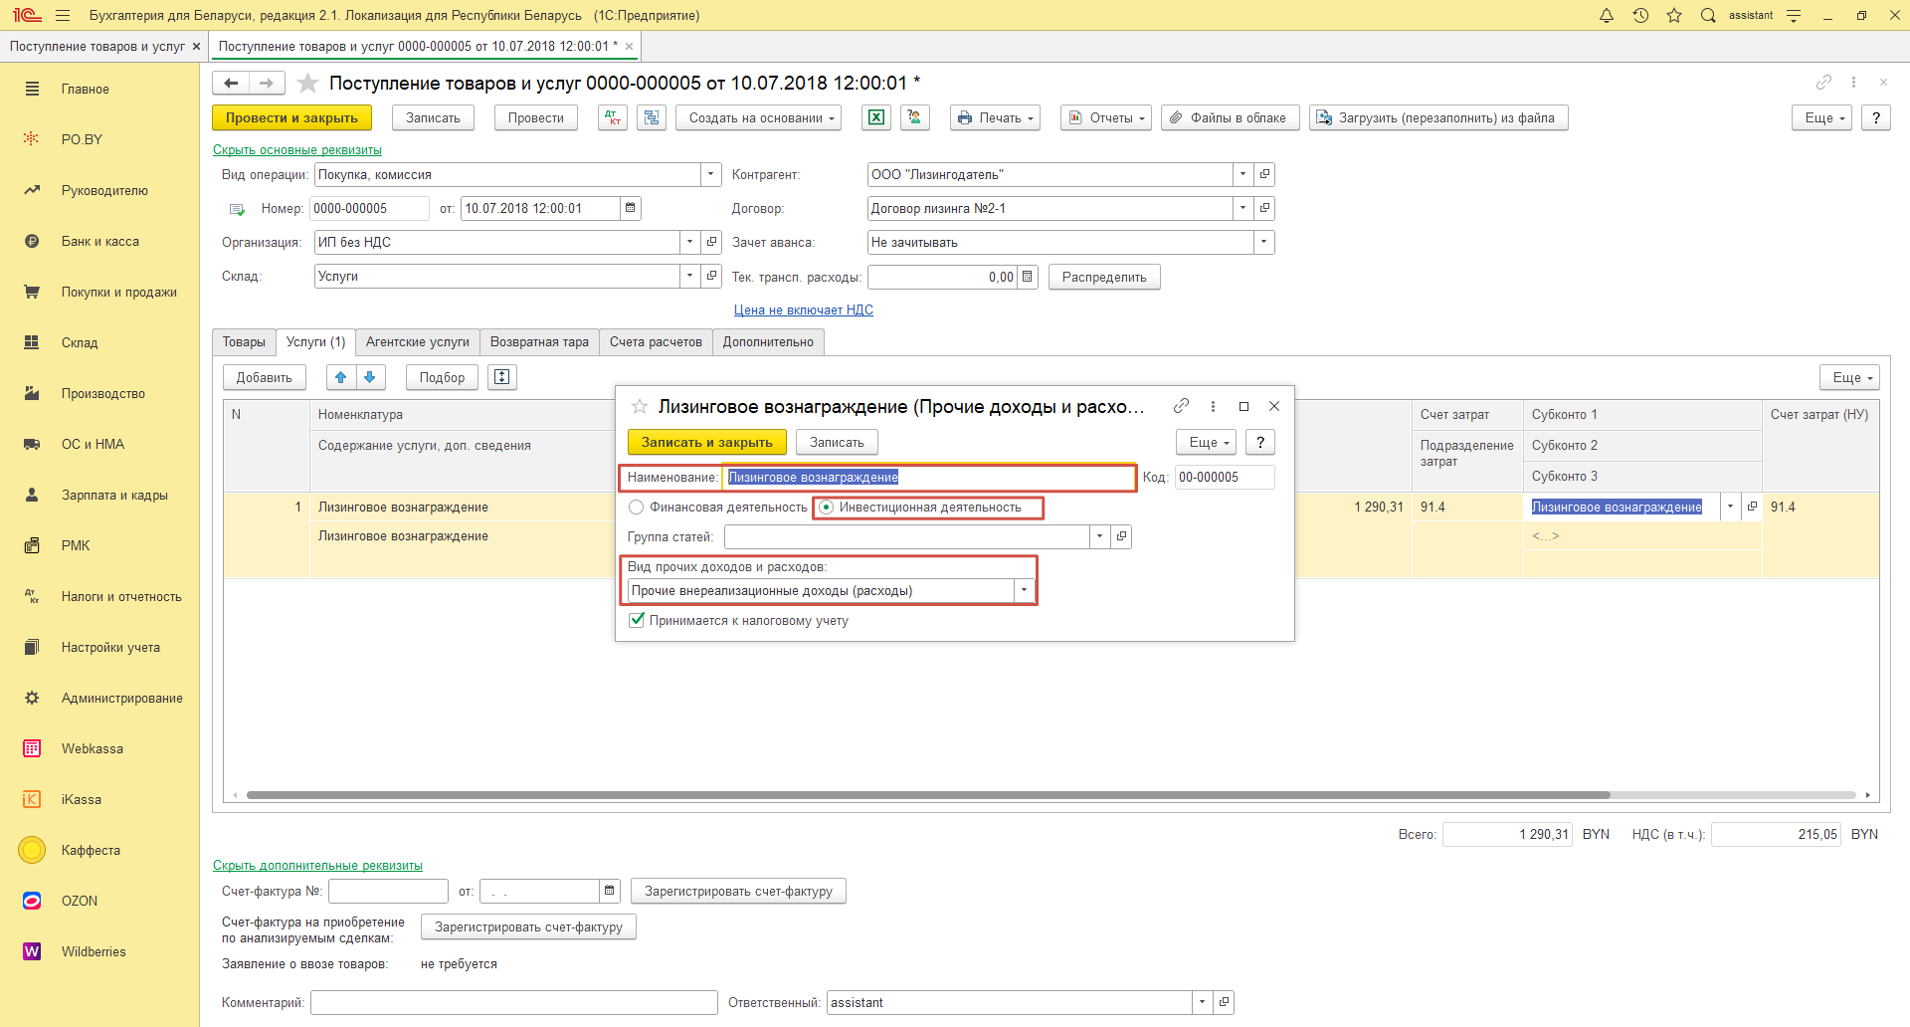This screenshot has height=1027, width=1910.
Task: Click the notifications bell icon
Action: click(x=1606, y=15)
